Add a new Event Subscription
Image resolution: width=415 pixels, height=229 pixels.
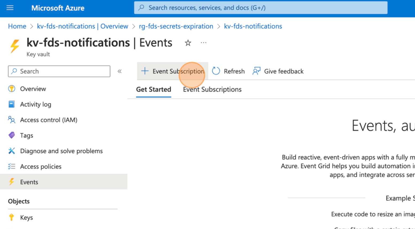(x=172, y=71)
